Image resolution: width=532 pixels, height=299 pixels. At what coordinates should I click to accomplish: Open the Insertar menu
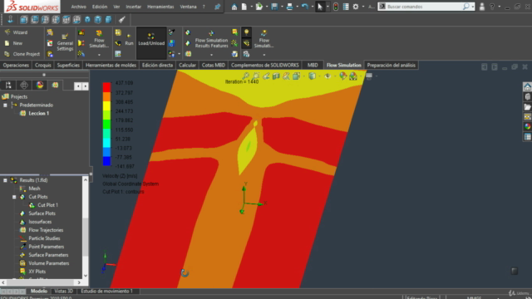(133, 7)
